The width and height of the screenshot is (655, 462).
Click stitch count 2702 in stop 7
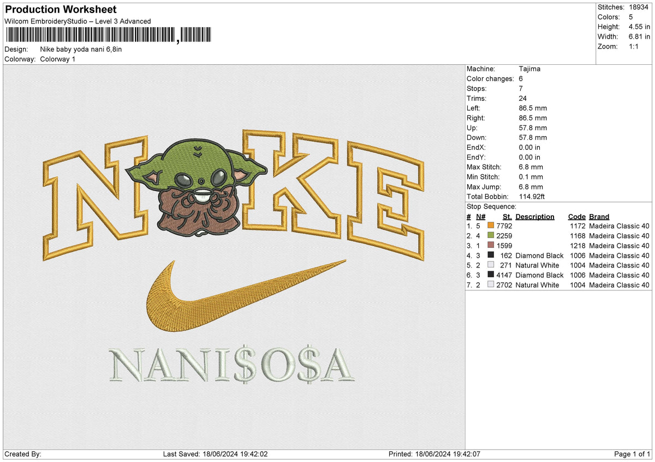pos(504,285)
